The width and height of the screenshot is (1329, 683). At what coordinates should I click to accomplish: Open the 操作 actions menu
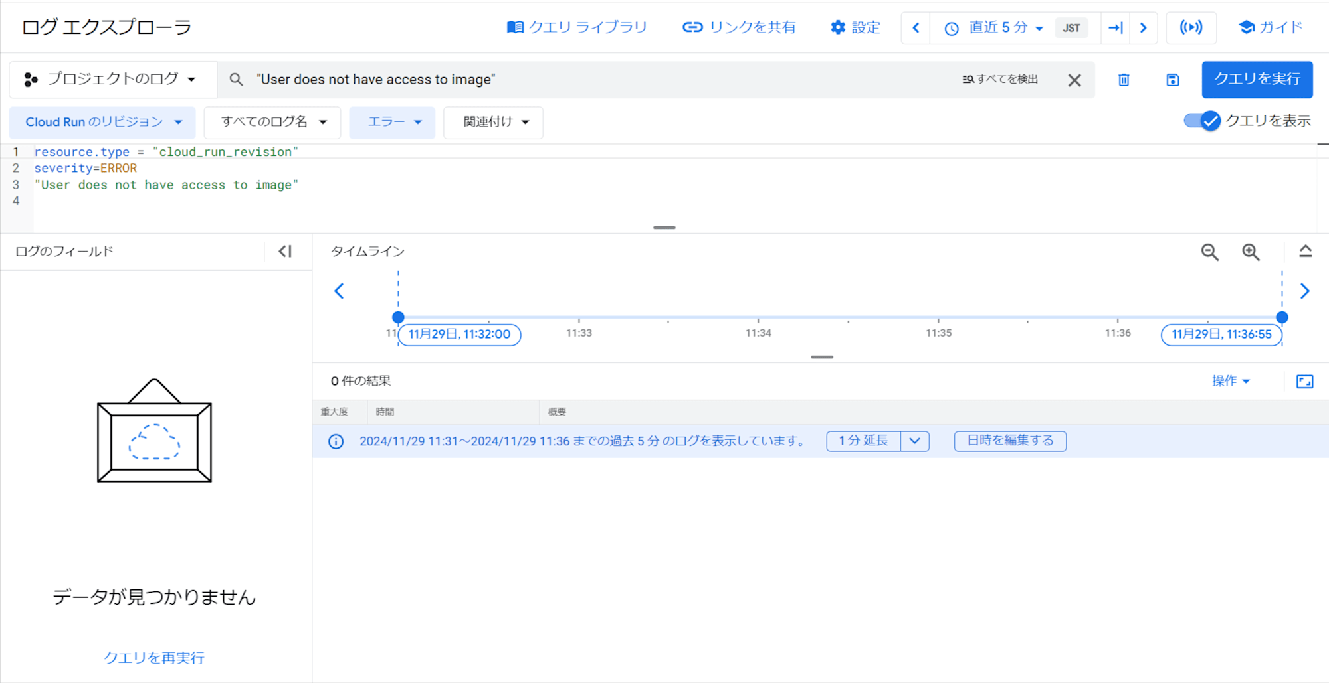[1231, 381]
